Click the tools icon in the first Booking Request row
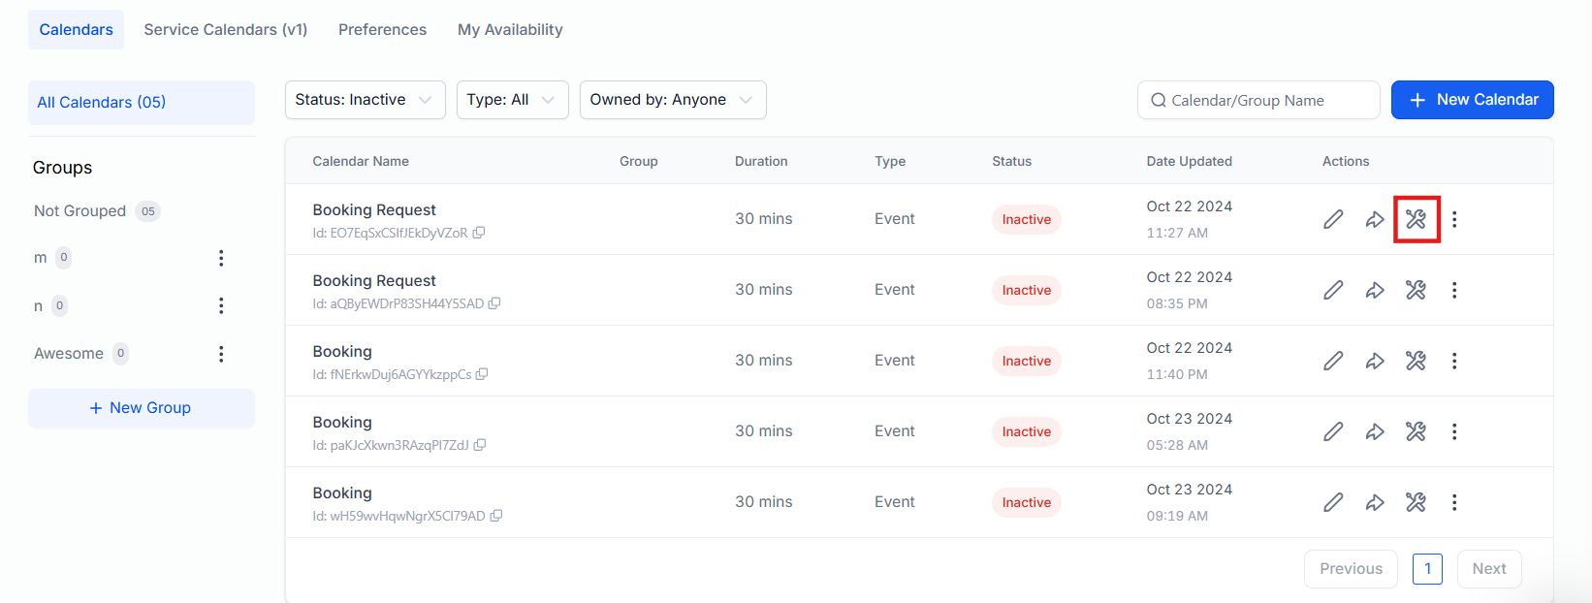The width and height of the screenshot is (1592, 603). click(1416, 219)
